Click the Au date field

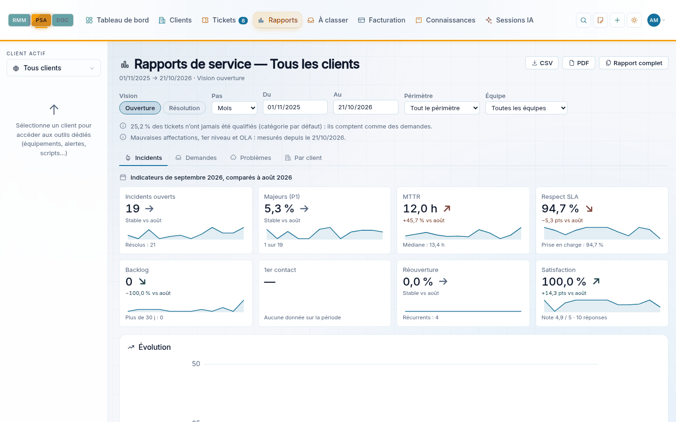pyautogui.click(x=366, y=107)
